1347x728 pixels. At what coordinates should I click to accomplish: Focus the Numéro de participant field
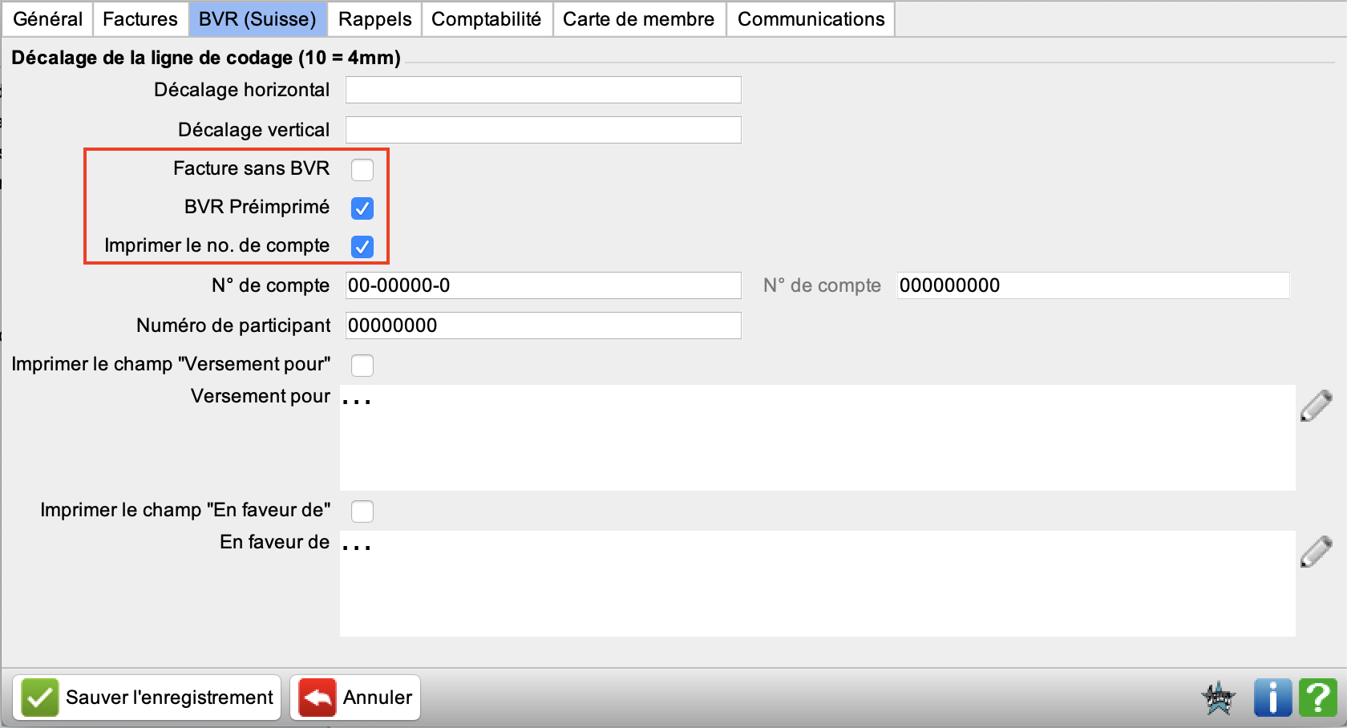pos(543,326)
